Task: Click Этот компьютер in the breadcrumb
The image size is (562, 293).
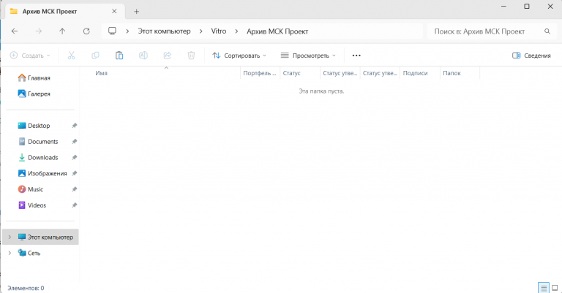Action: click(164, 31)
